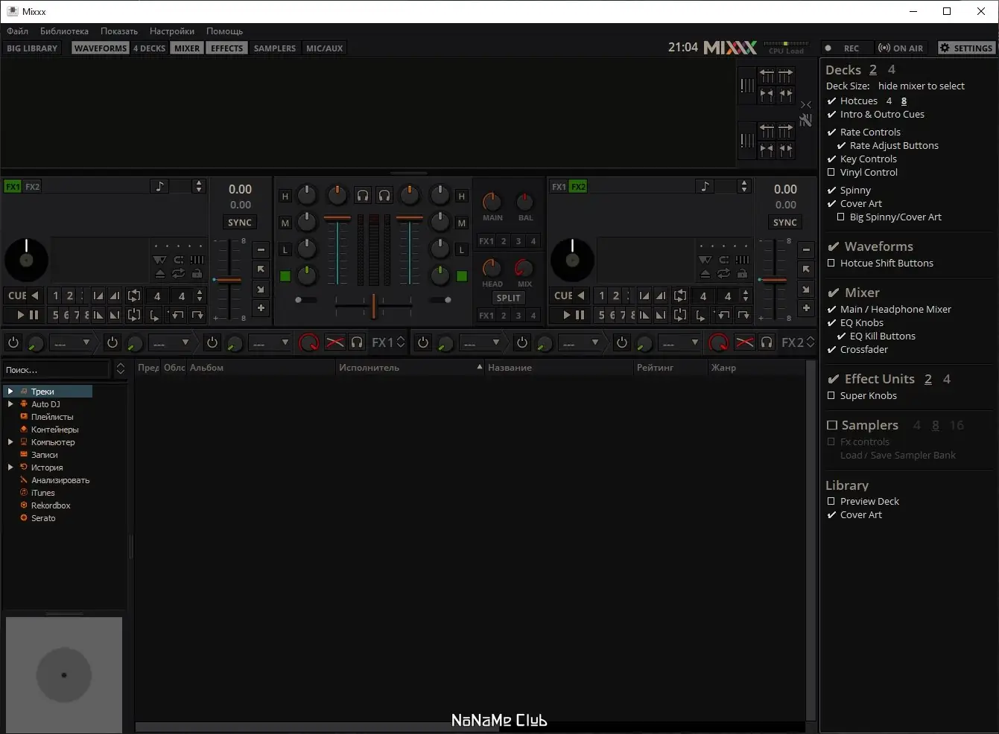Toggle FX1 unit headphone icon

357,342
